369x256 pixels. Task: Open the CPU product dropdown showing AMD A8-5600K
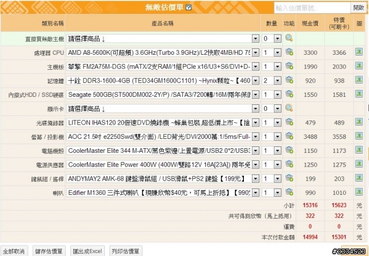click(163, 52)
